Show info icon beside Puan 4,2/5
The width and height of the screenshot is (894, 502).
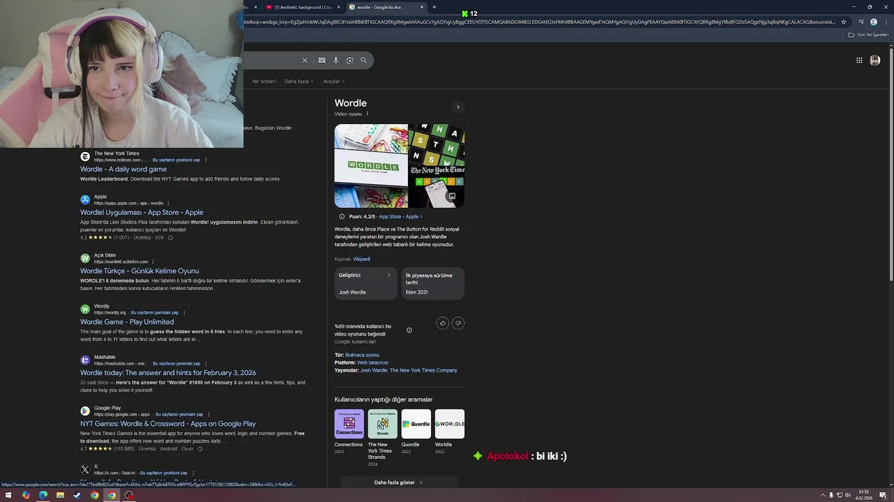342,216
